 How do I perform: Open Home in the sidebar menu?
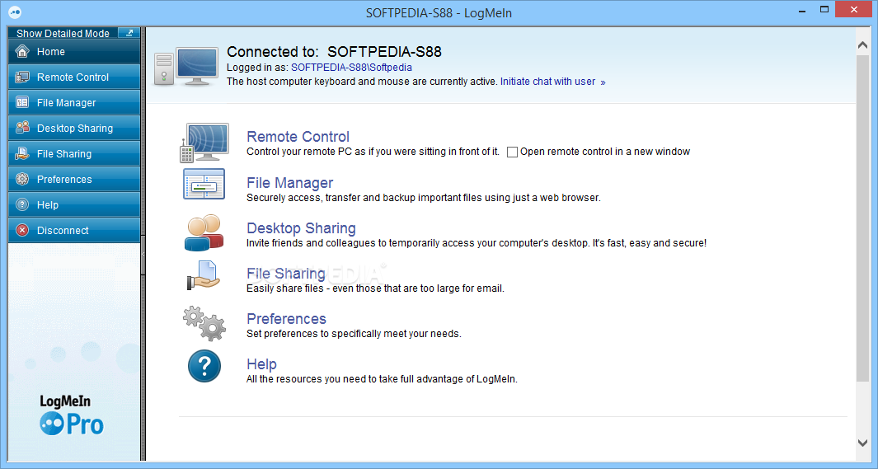point(74,51)
